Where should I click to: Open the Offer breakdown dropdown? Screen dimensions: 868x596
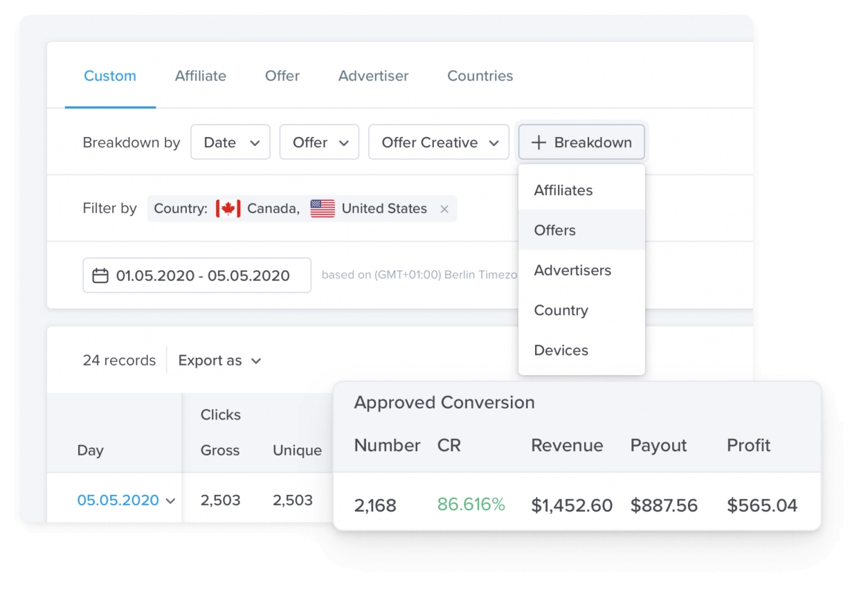pyautogui.click(x=319, y=143)
